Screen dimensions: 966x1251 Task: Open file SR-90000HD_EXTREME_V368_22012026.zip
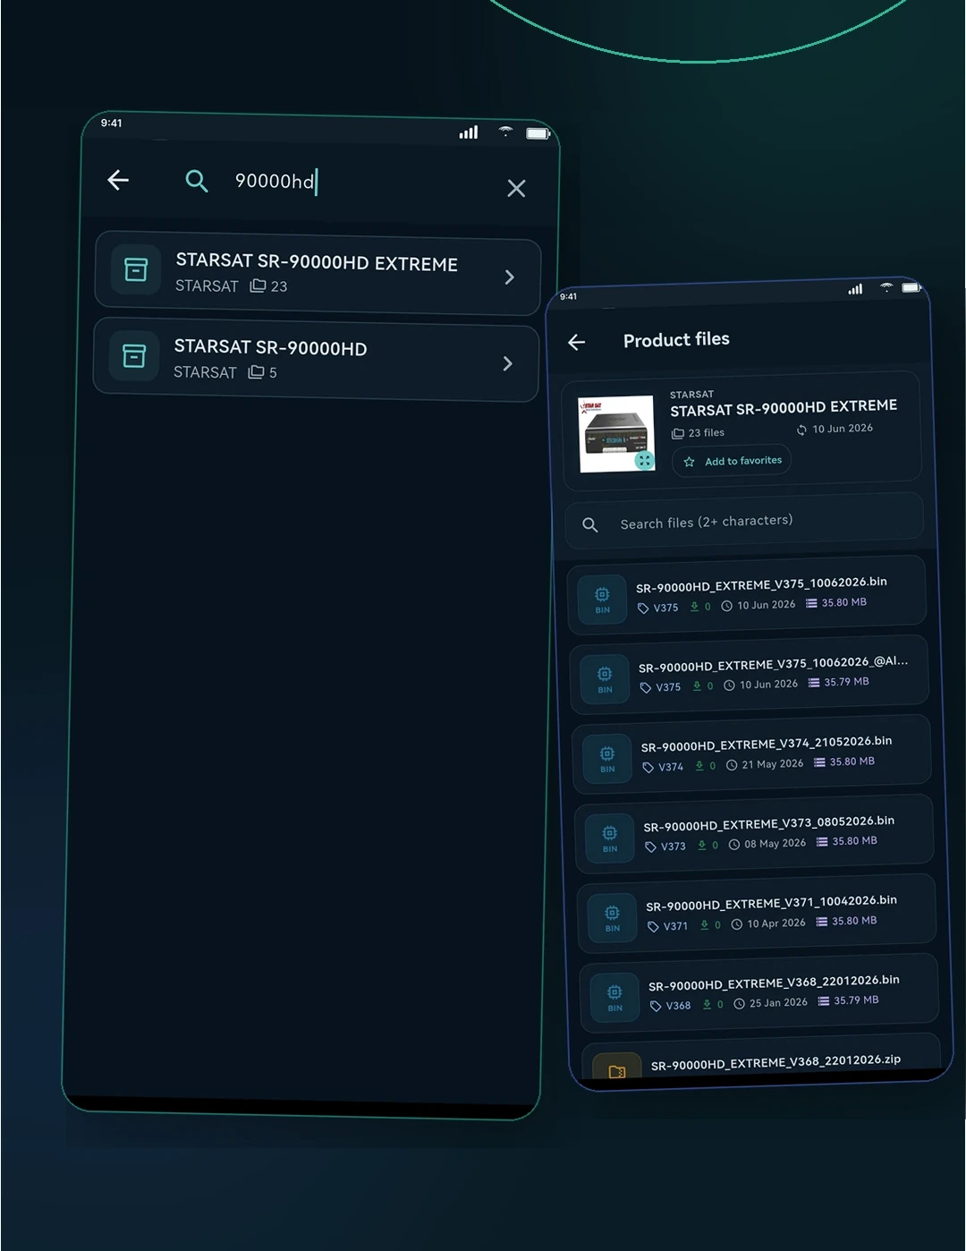tap(762, 1058)
